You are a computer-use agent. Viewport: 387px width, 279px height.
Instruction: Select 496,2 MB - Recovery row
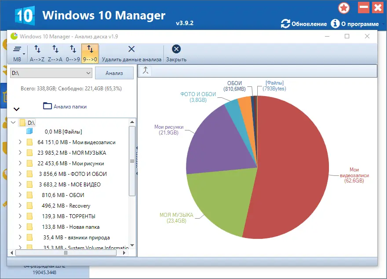click(66, 206)
